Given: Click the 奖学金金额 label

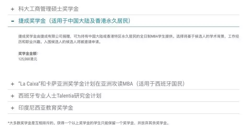Looking at the screenshot, I should pyautogui.click(x=28, y=53).
